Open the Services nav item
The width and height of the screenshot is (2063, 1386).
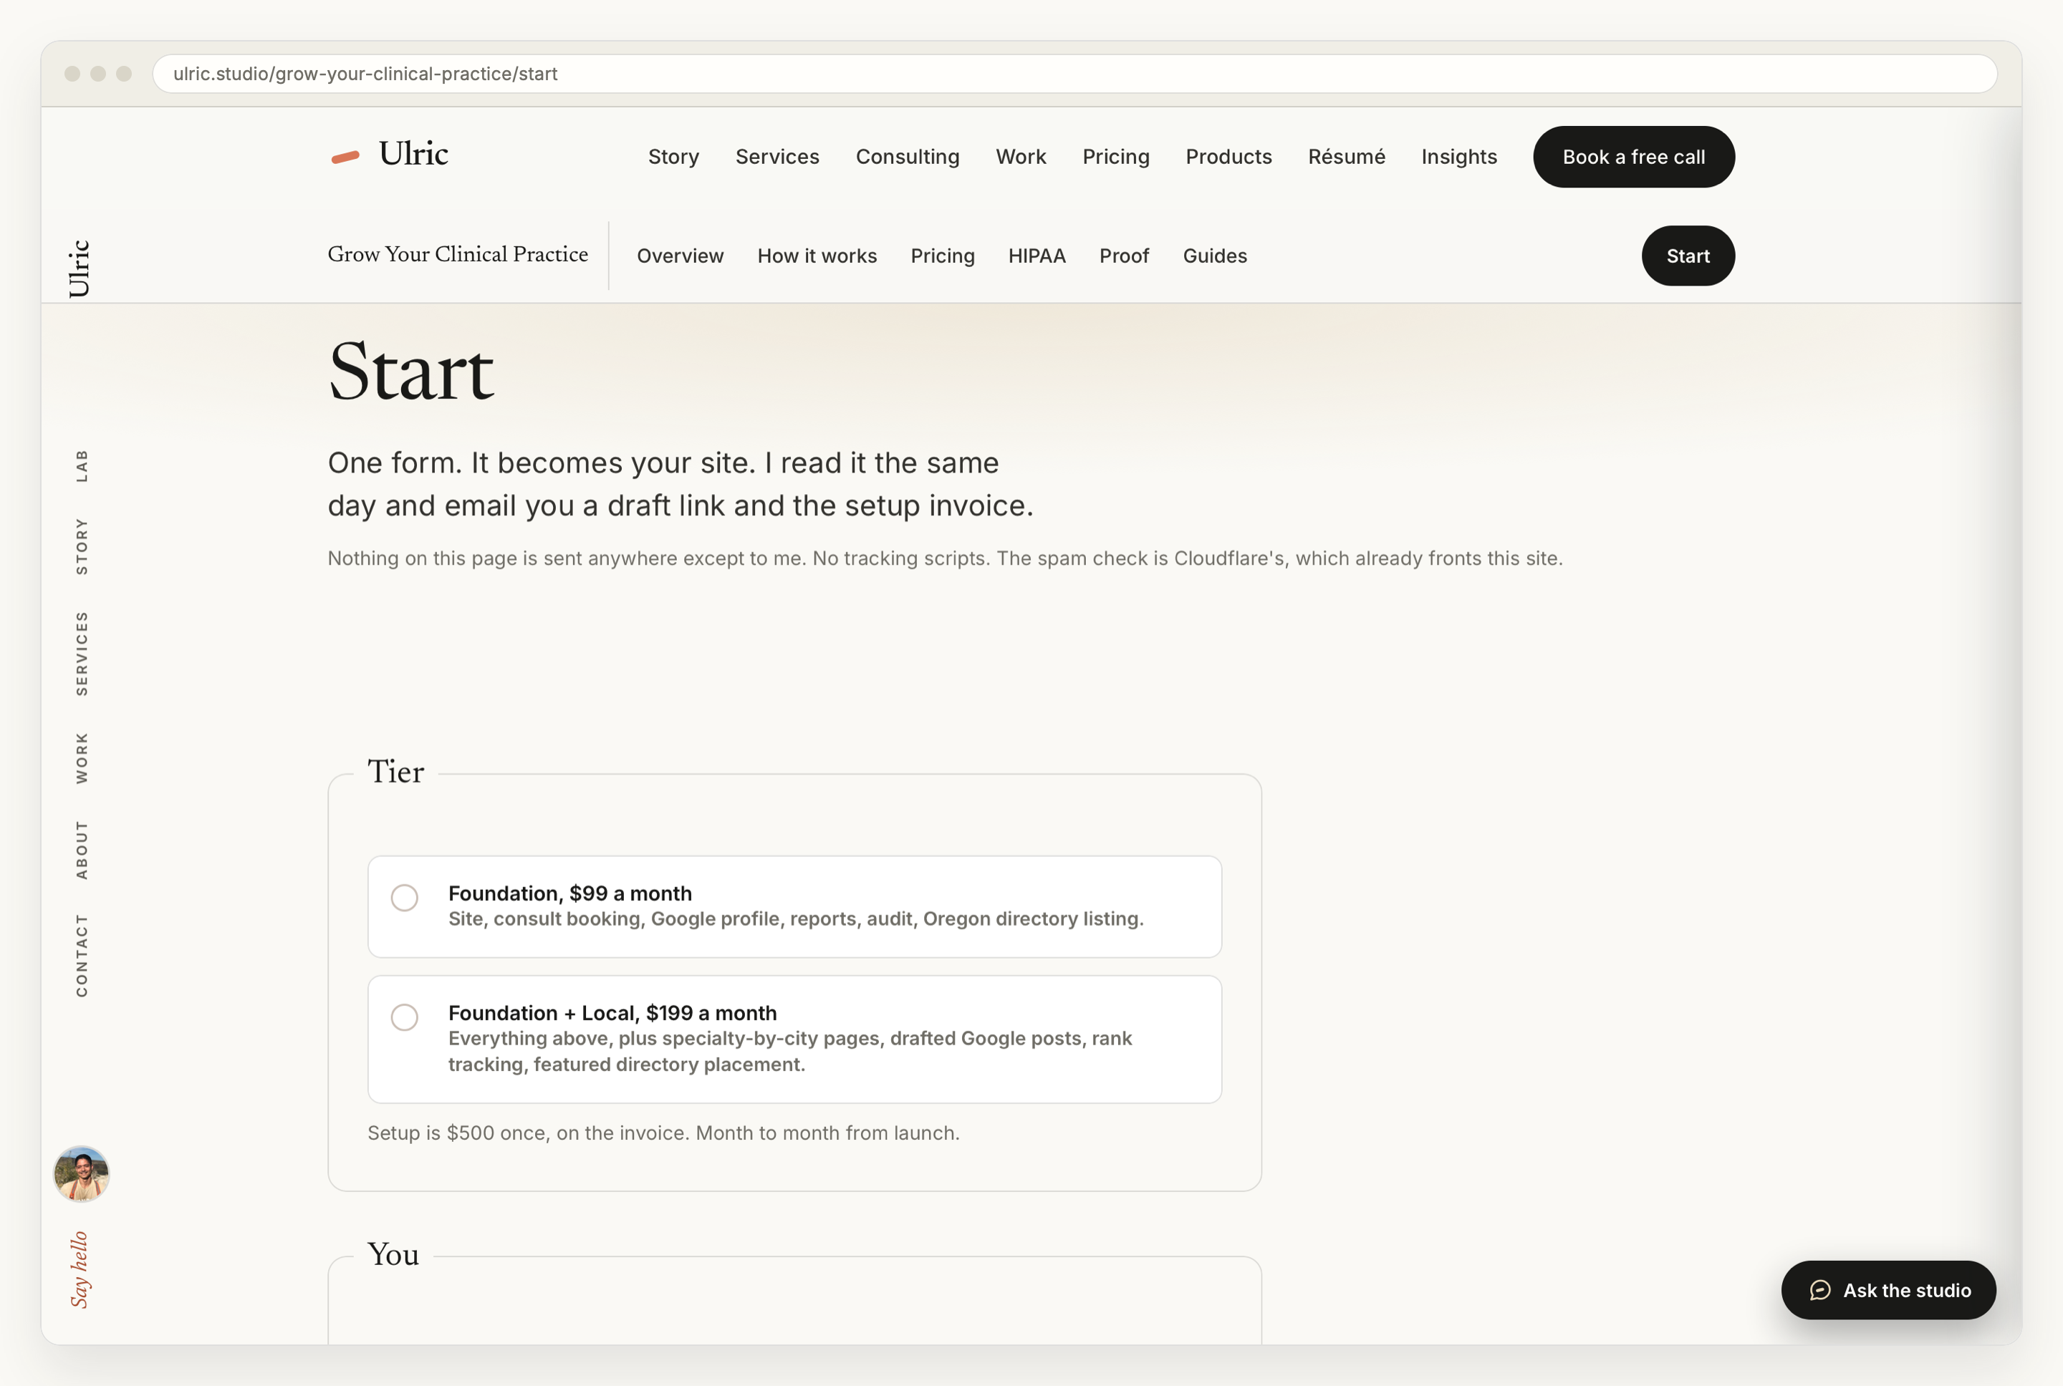click(x=777, y=157)
